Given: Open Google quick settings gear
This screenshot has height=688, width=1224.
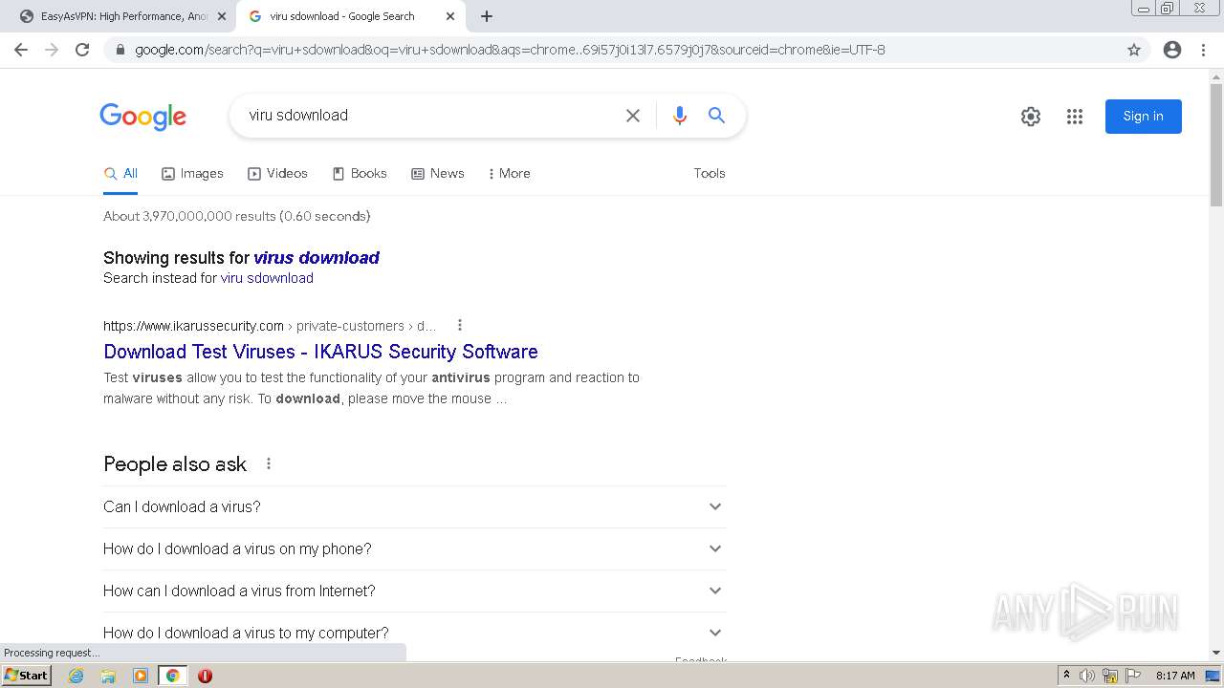Looking at the screenshot, I should [x=1031, y=117].
